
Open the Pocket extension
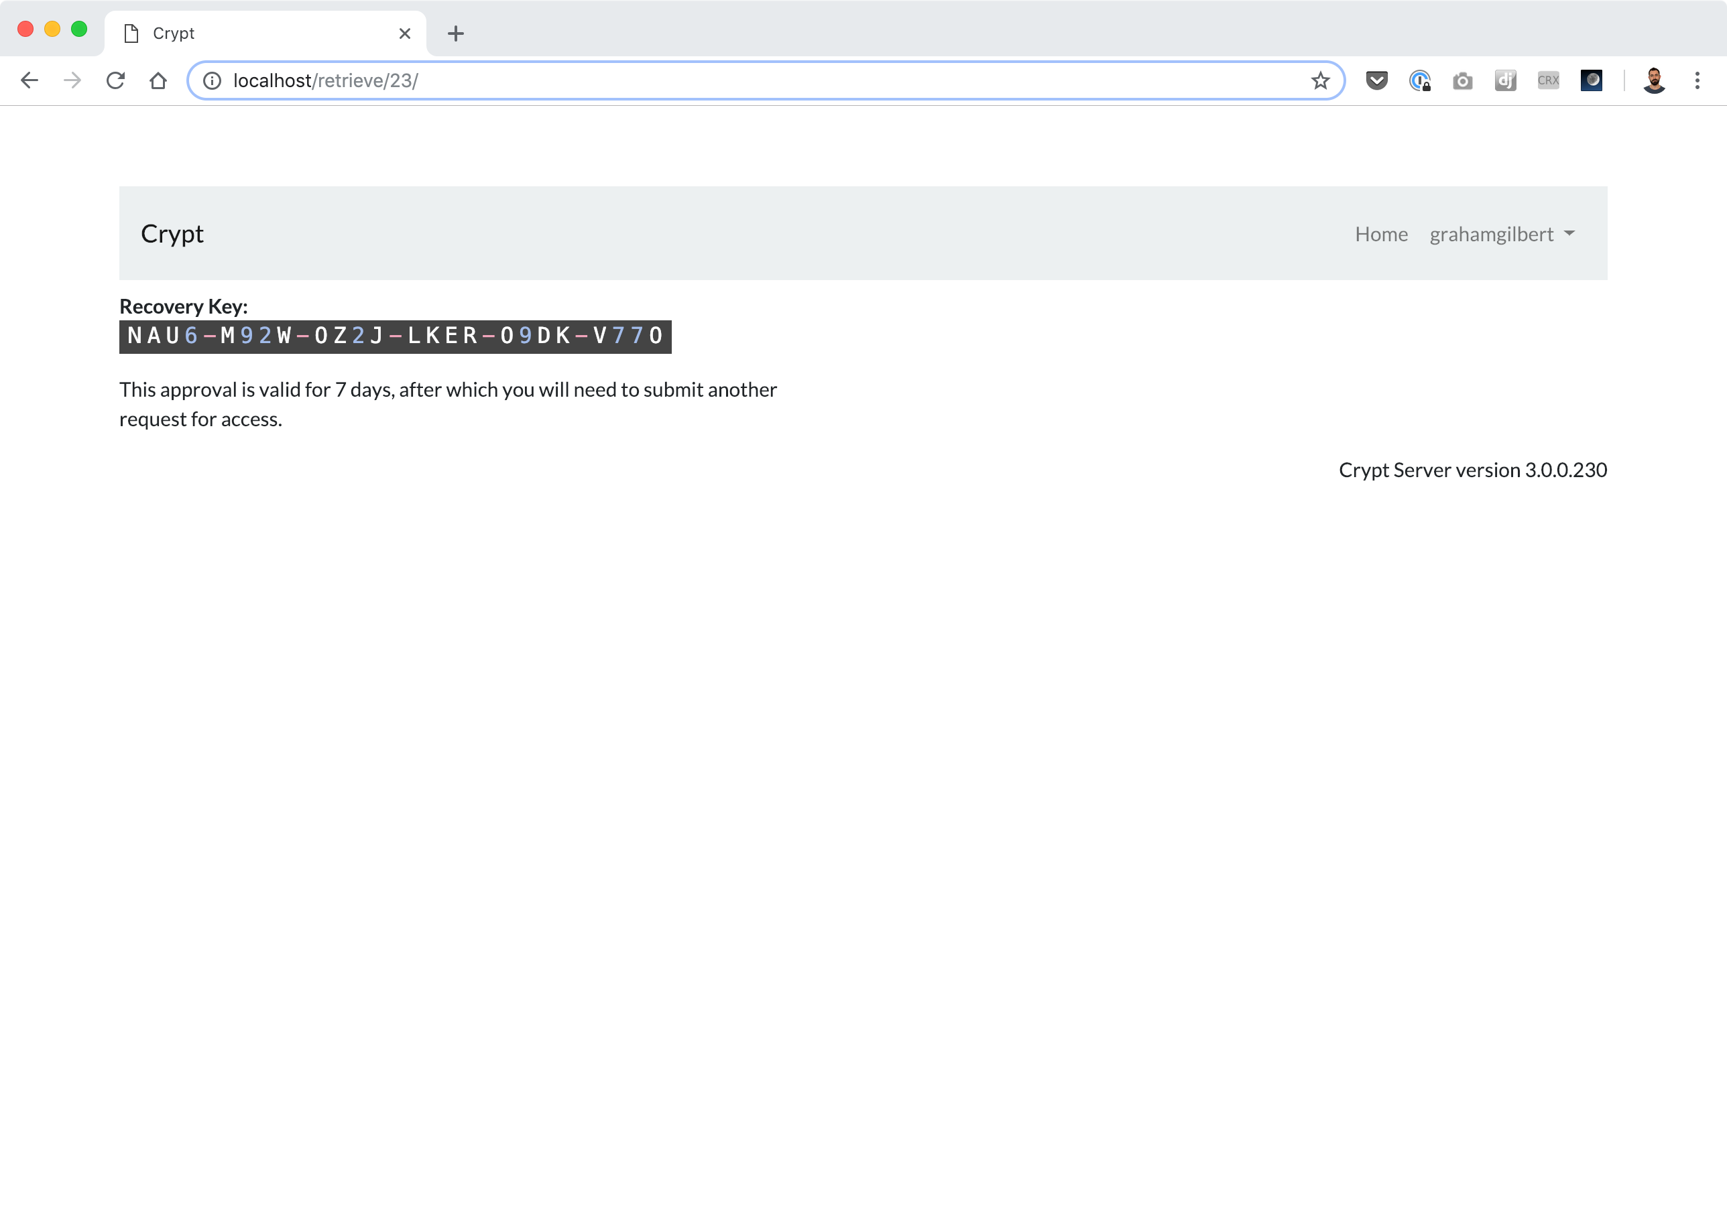(1377, 80)
